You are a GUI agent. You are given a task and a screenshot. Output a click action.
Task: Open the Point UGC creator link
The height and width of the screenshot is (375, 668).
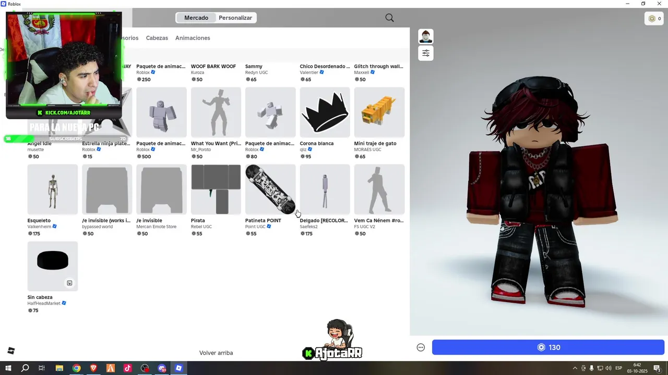(x=255, y=227)
